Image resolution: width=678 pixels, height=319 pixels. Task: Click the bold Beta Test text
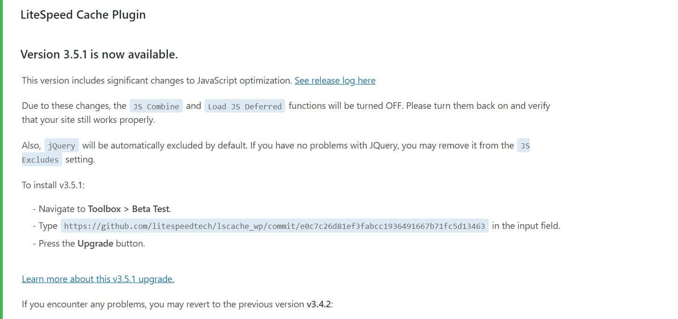coord(151,209)
